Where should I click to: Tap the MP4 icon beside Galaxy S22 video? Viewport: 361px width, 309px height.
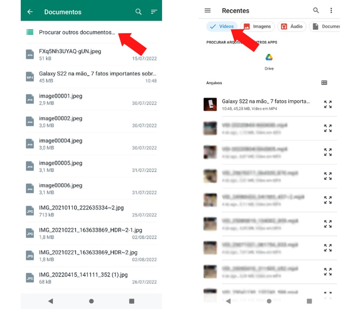30,77
